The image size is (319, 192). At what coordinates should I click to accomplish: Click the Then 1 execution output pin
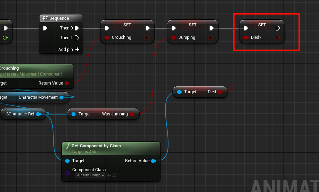77,38
